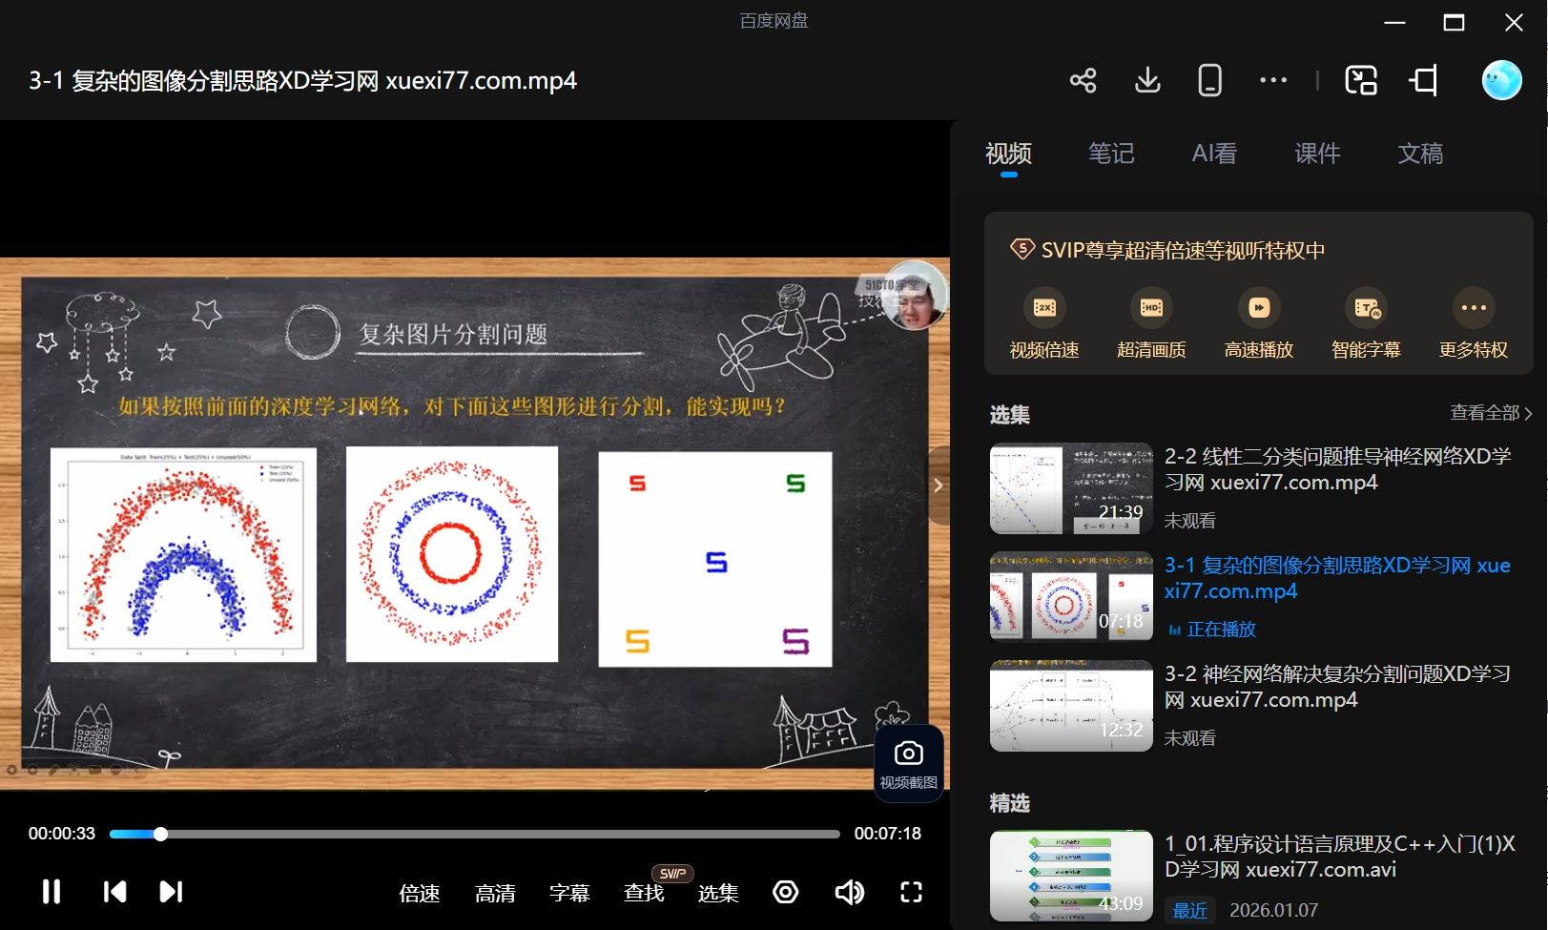Skip to the next video

tap(171, 892)
